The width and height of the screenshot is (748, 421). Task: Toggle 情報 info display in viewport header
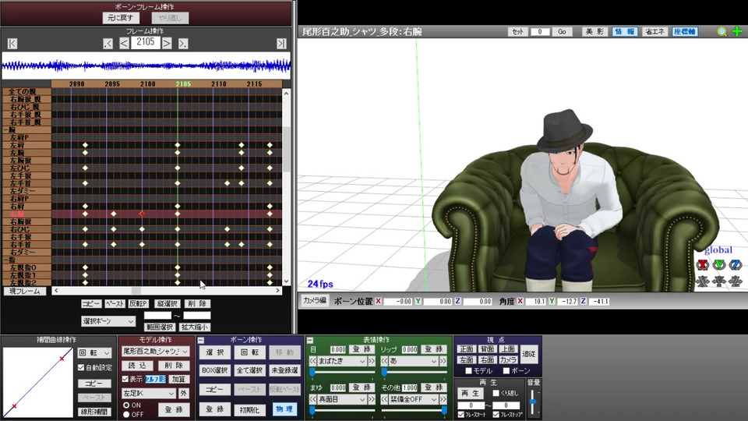[x=624, y=31]
